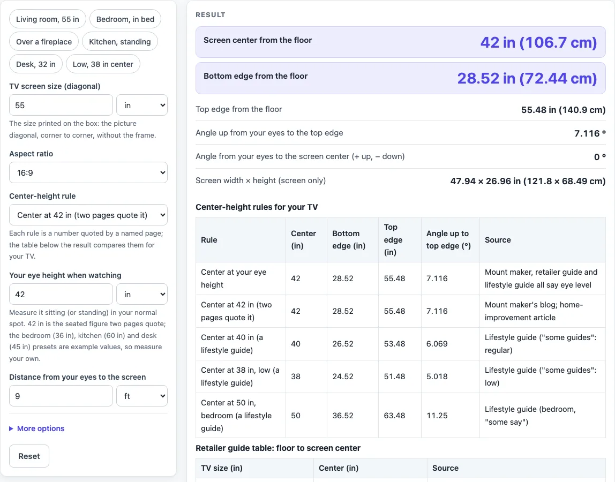
Task: Click the 'TV size (in)' column header
Action: click(x=254, y=468)
